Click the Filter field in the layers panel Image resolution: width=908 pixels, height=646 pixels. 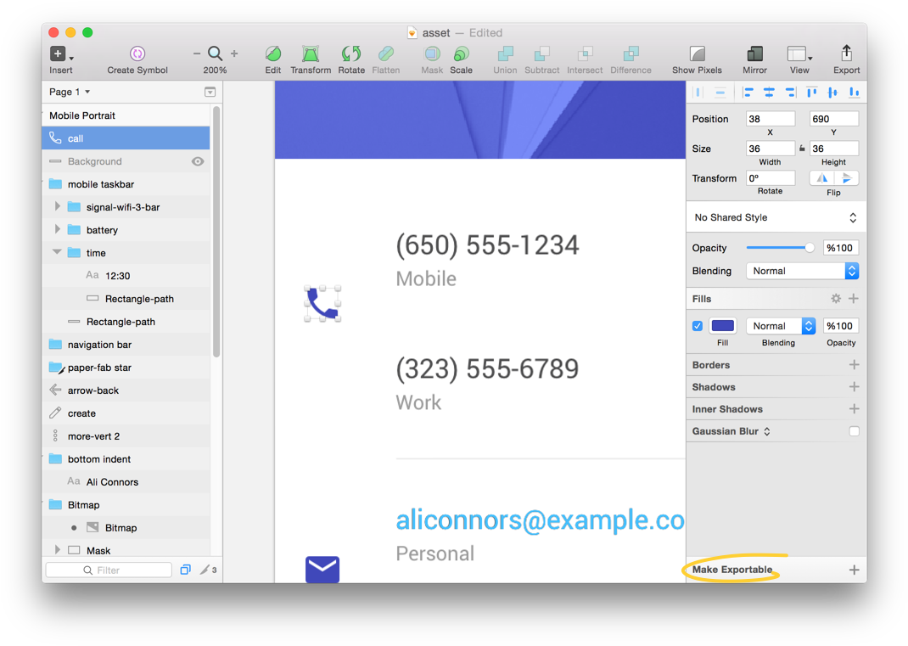click(x=109, y=570)
